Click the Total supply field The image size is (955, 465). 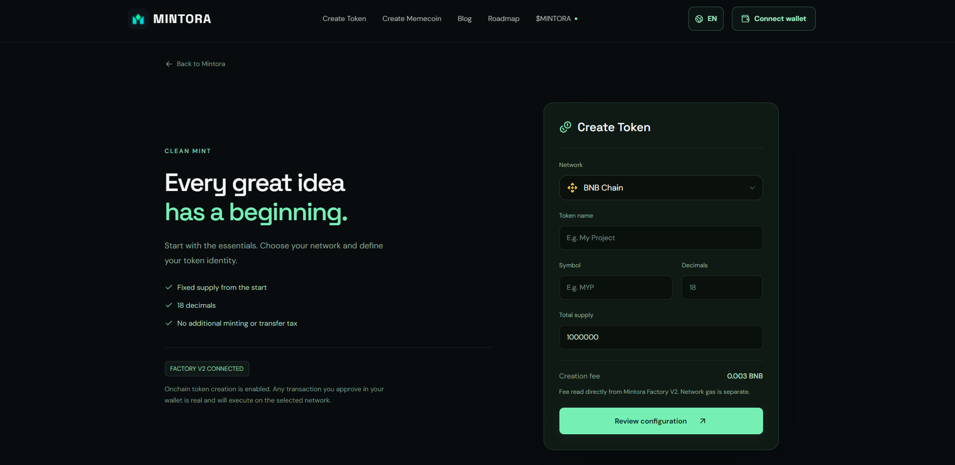pos(661,337)
